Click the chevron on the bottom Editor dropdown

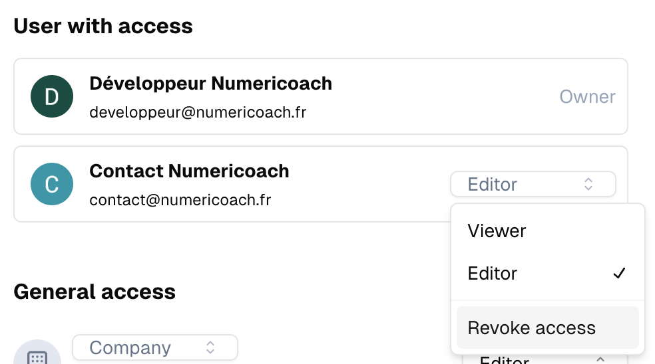point(600,359)
